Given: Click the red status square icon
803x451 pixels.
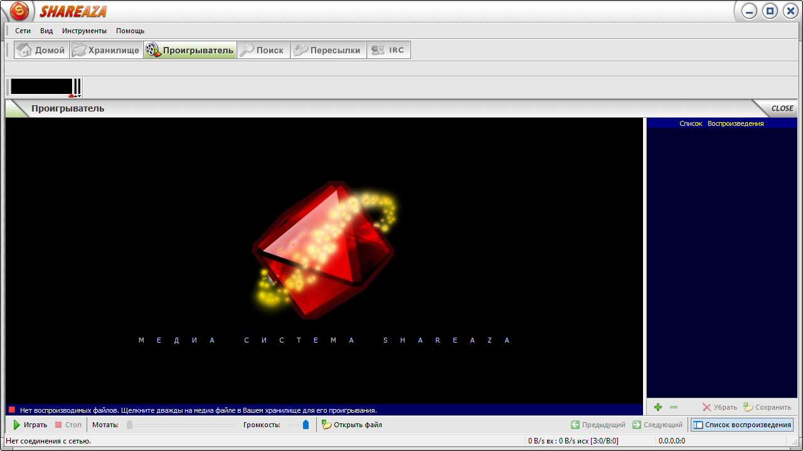Looking at the screenshot, I should (12, 410).
